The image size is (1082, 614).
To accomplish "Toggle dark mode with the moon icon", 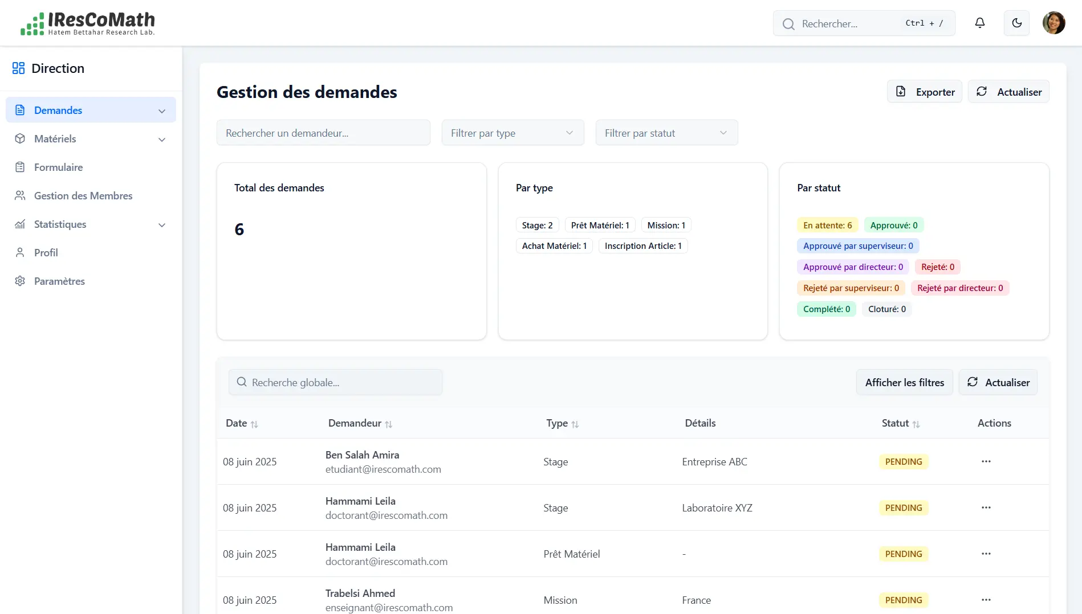I will 1017,23.
